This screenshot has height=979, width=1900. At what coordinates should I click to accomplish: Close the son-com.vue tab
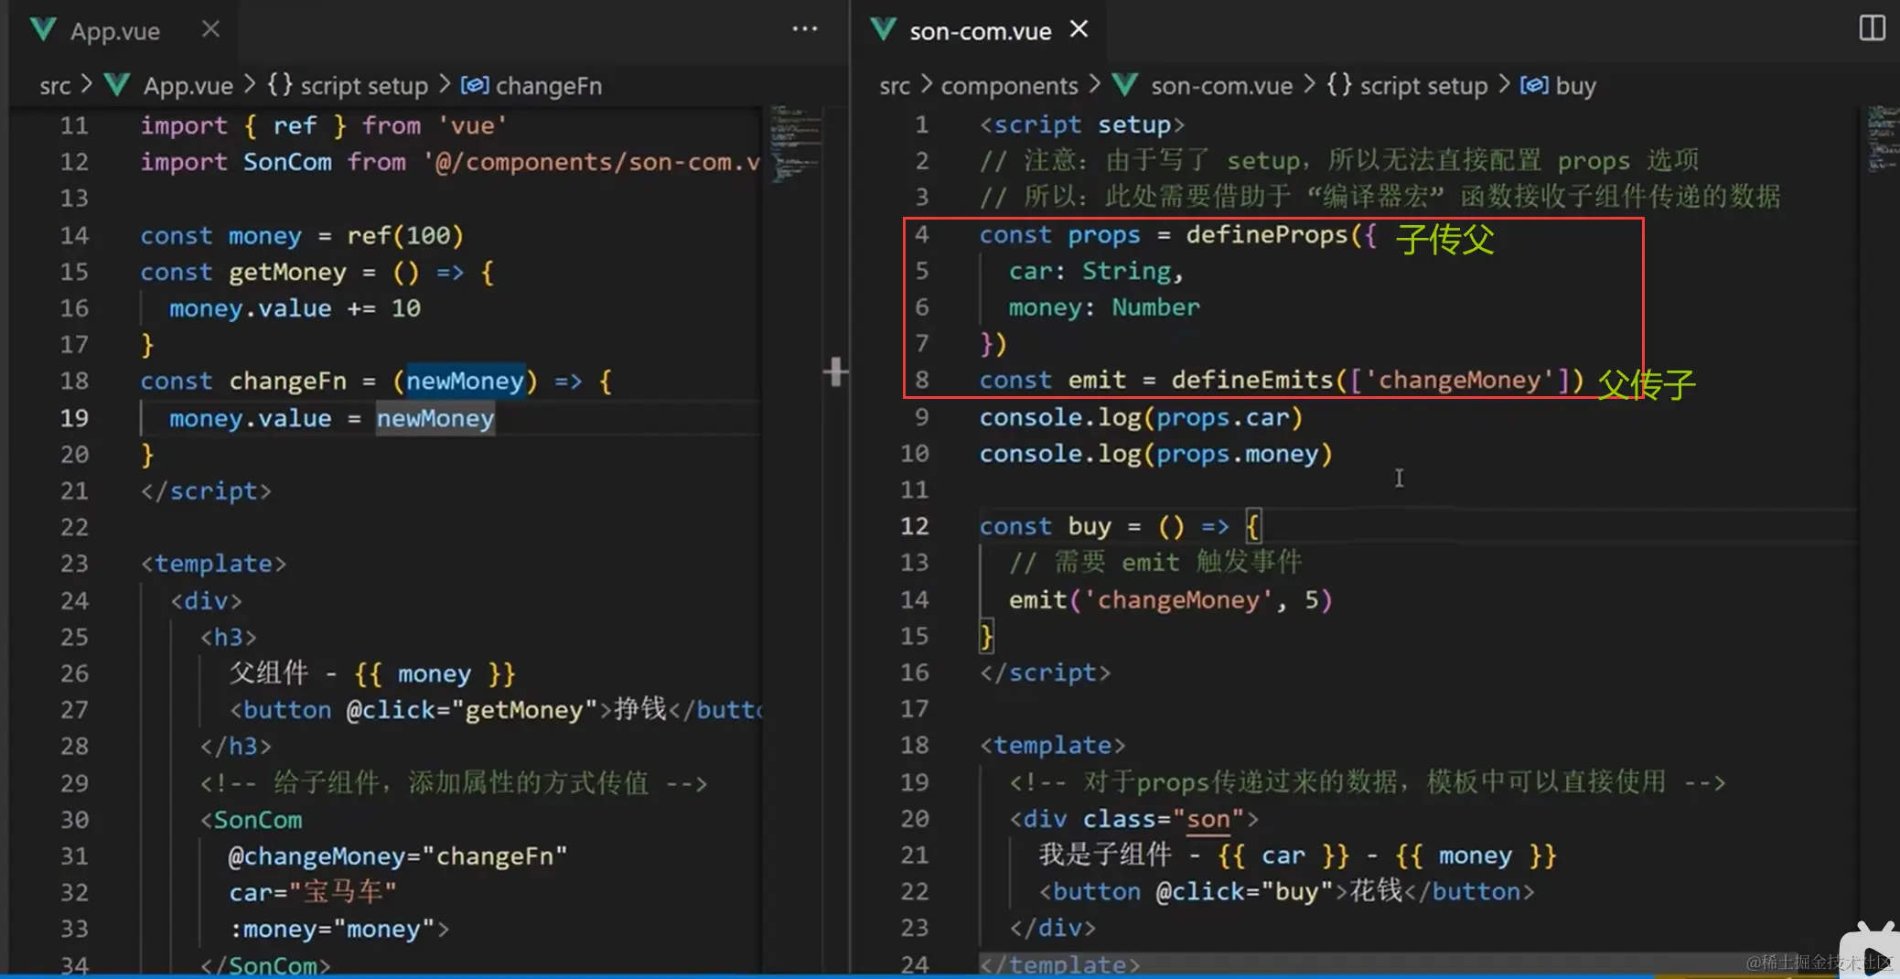coord(1079,29)
